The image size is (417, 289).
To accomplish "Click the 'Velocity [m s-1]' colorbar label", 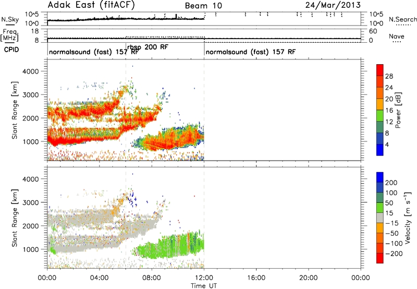I will (x=407, y=218).
